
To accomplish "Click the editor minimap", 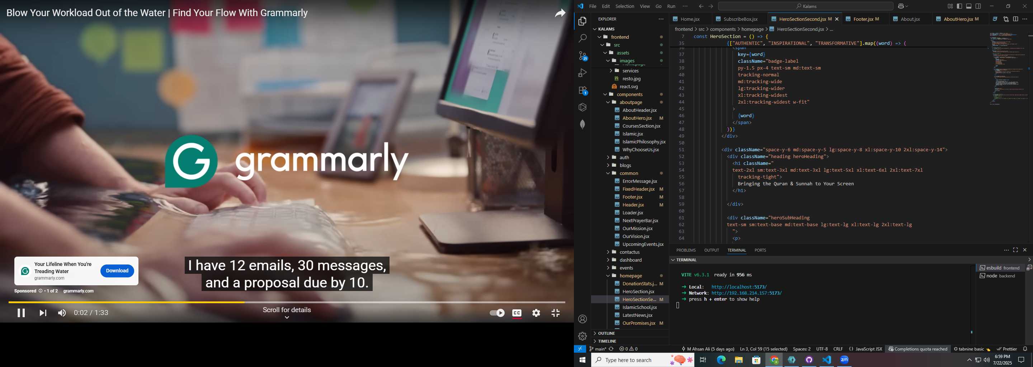I will pos(1008,68).
